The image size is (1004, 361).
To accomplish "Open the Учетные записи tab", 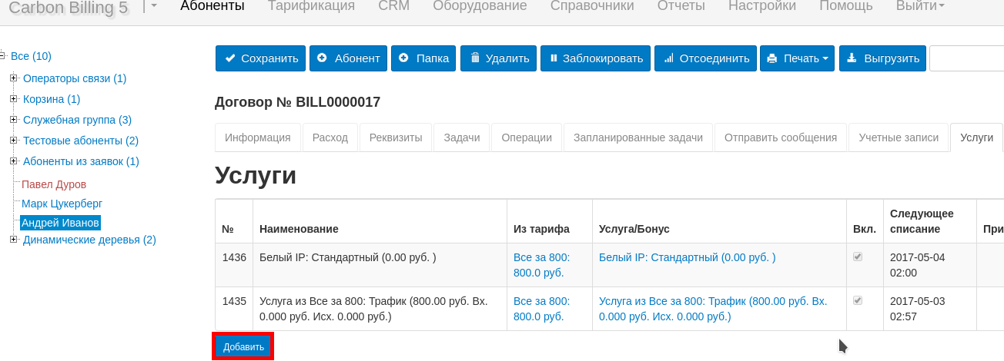I will pos(899,137).
